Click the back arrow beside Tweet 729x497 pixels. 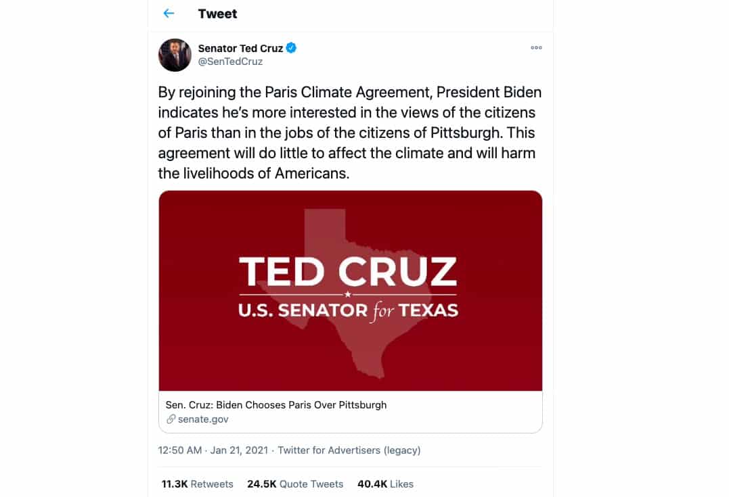(169, 14)
